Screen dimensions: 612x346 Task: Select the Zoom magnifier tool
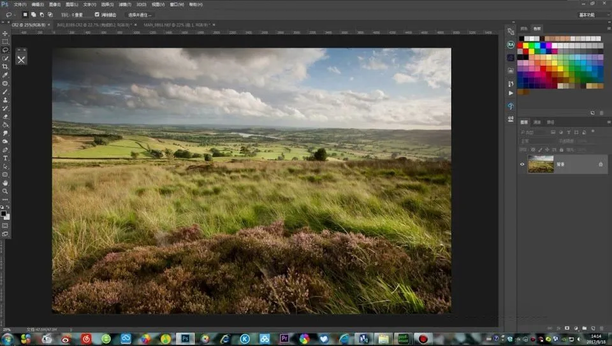click(x=5, y=191)
